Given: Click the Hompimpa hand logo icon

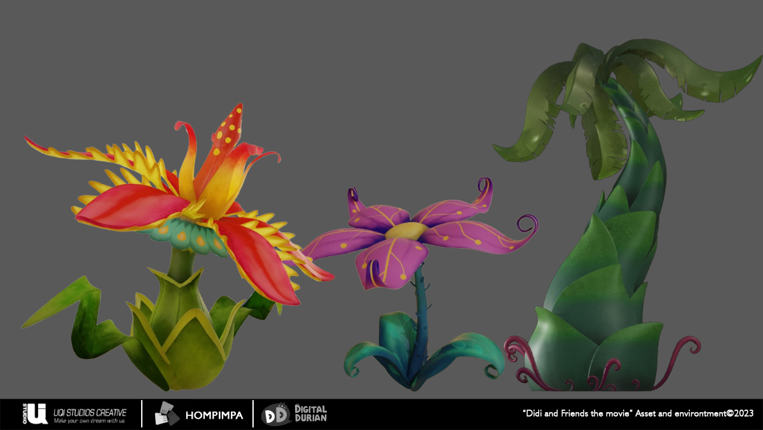Looking at the screenshot, I should (x=167, y=413).
